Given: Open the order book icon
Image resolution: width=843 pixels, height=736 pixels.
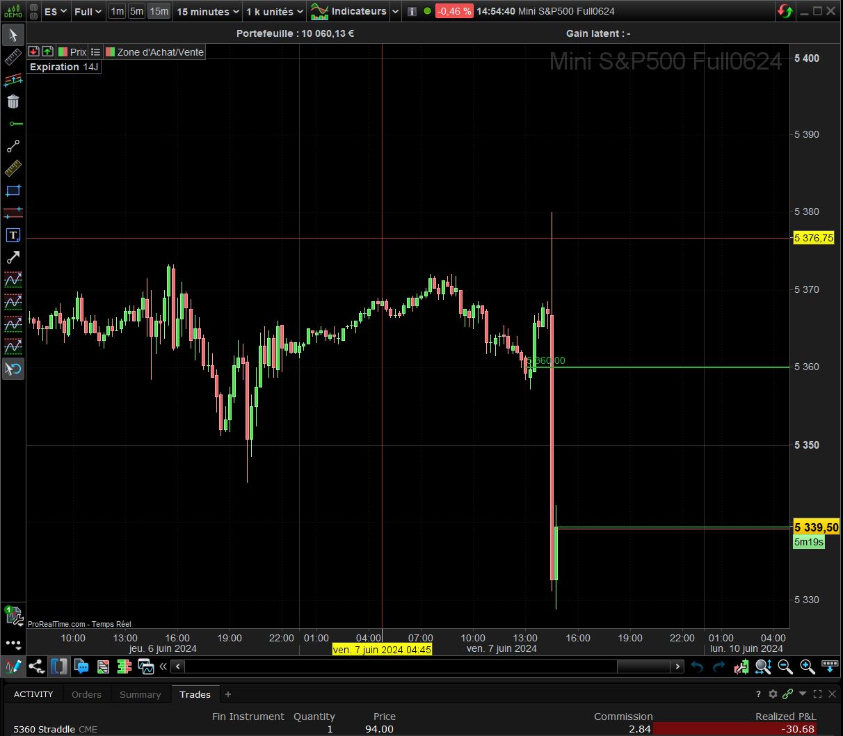Looking at the screenshot, I should coord(125,666).
